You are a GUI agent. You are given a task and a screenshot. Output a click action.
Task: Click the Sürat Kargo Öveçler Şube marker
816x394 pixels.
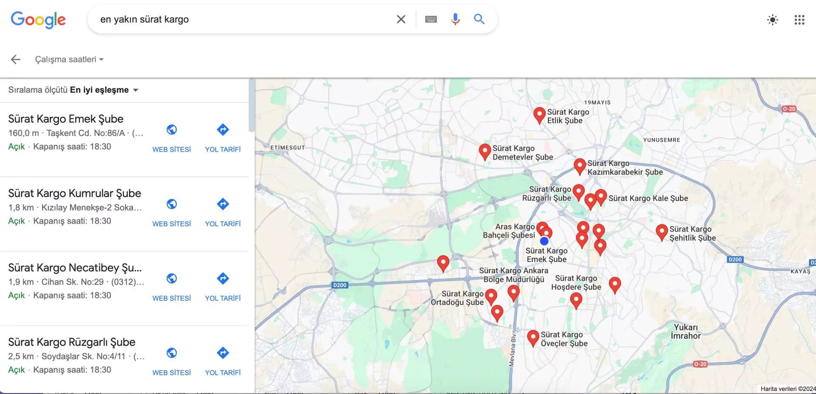(x=533, y=337)
